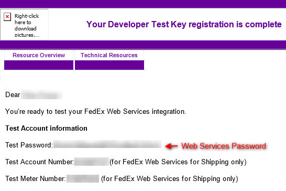Viewport: 286px width, 191px height.
Task: Click the Test Account information heading
Action: pos(46,129)
